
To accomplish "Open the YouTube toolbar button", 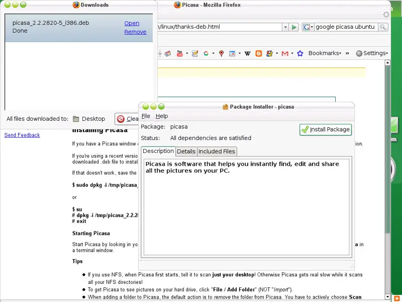I will 180,53.
